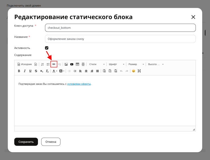Open the Шрифт font dropdown
Viewport: 210px width, 160px height.
coord(117,64)
